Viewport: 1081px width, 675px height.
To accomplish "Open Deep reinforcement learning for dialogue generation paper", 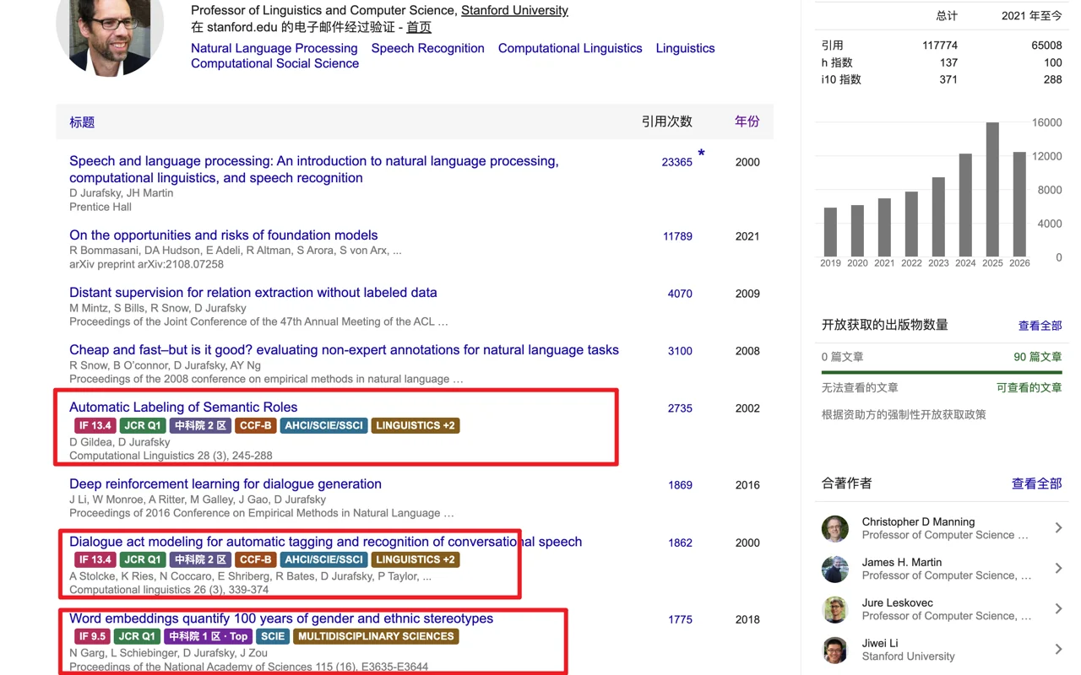I will pyautogui.click(x=225, y=484).
